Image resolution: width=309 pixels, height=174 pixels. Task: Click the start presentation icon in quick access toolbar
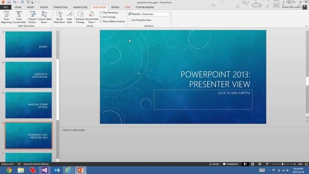(x=28, y=2)
